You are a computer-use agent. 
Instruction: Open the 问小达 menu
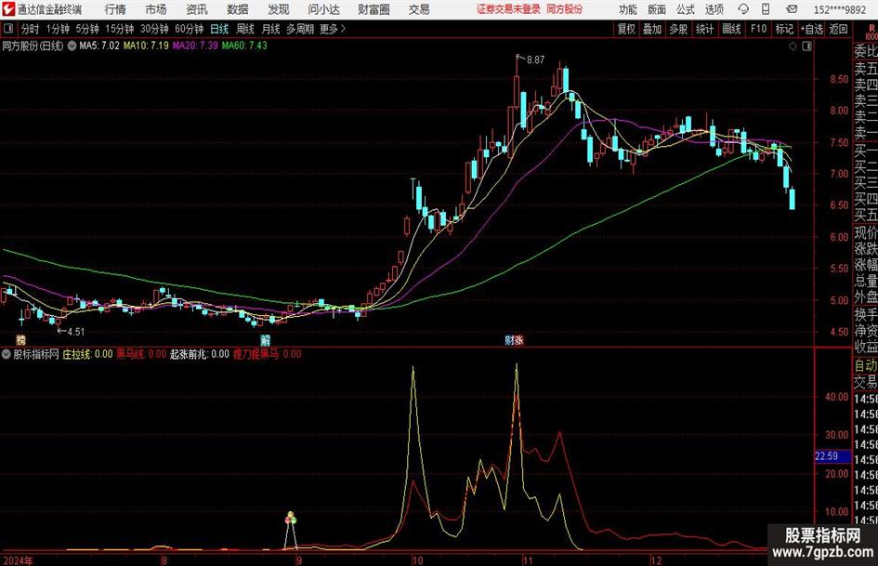[x=323, y=9]
